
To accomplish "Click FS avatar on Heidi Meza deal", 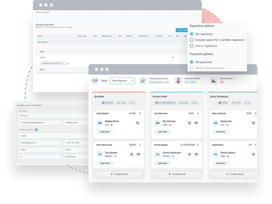I will 215,154.
